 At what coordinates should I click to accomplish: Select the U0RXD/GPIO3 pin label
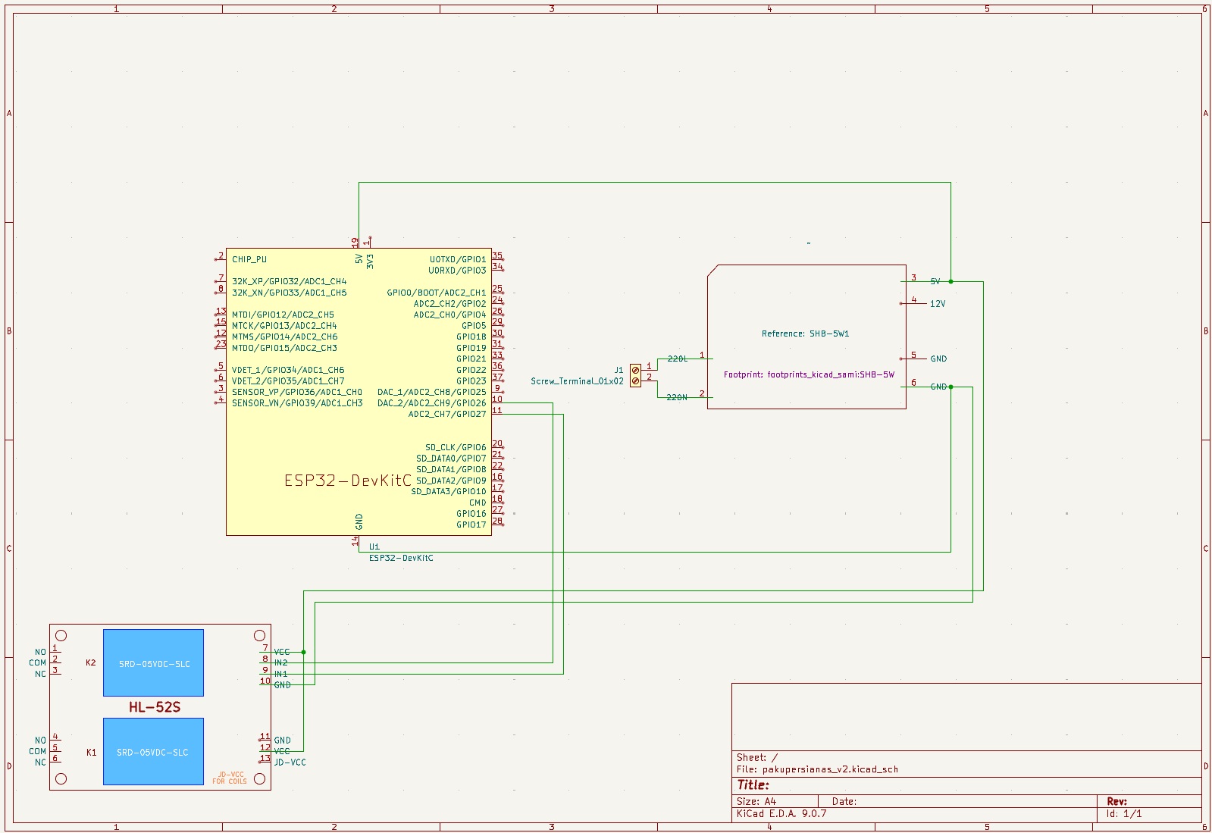(x=457, y=271)
